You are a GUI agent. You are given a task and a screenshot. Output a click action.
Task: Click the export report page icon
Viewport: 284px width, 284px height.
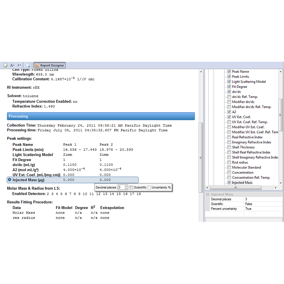click(x=28, y=65)
